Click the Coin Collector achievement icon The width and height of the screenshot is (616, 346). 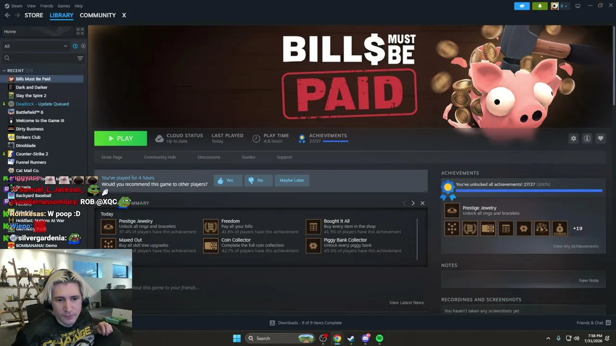pyautogui.click(x=211, y=246)
